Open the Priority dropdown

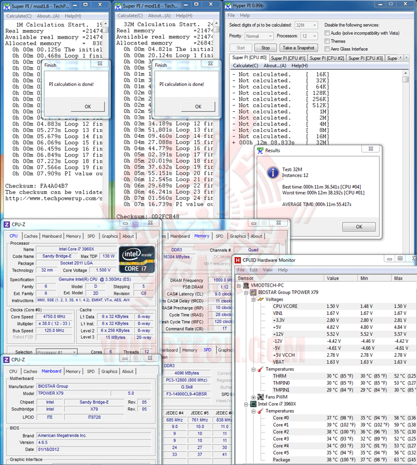click(259, 36)
